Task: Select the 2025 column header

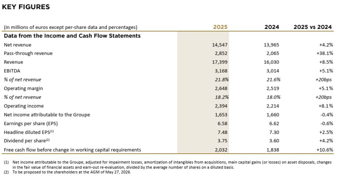Action: (220, 27)
